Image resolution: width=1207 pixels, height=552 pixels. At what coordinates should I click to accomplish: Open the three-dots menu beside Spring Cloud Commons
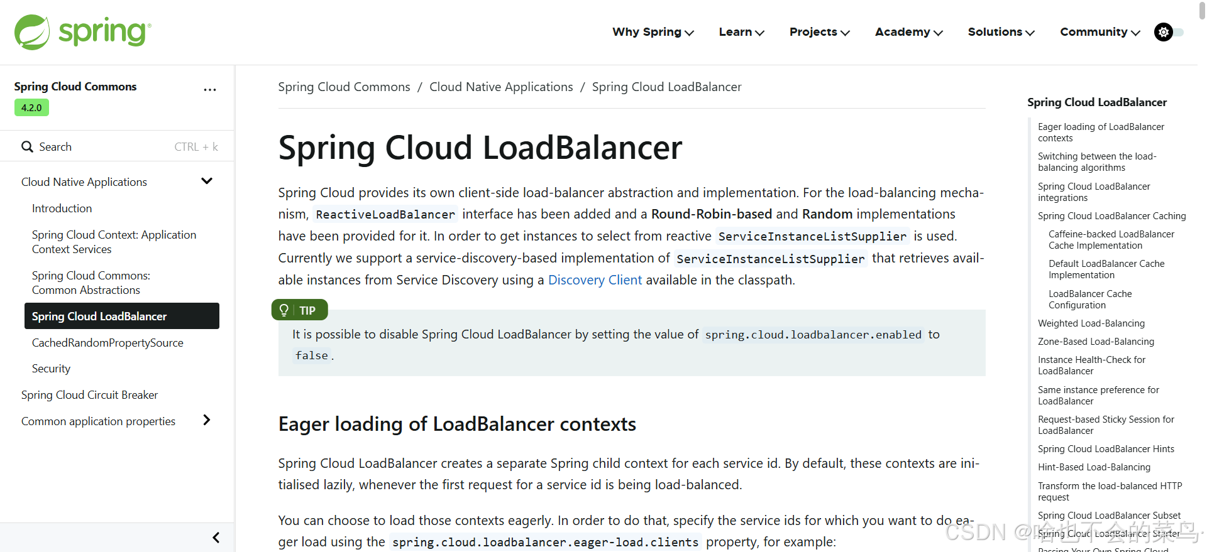point(210,90)
